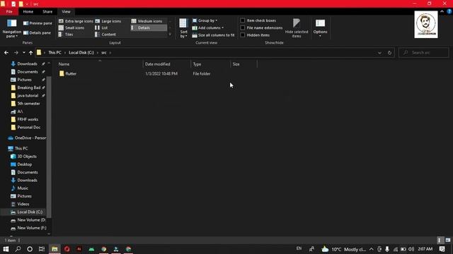Viewport: 453px width, 254px height.
Task: Click This PC in address bar
Action: pos(55,53)
